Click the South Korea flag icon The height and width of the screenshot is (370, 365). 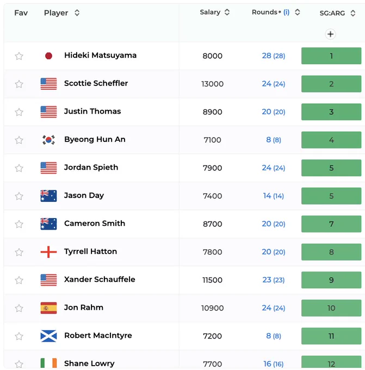pos(48,140)
